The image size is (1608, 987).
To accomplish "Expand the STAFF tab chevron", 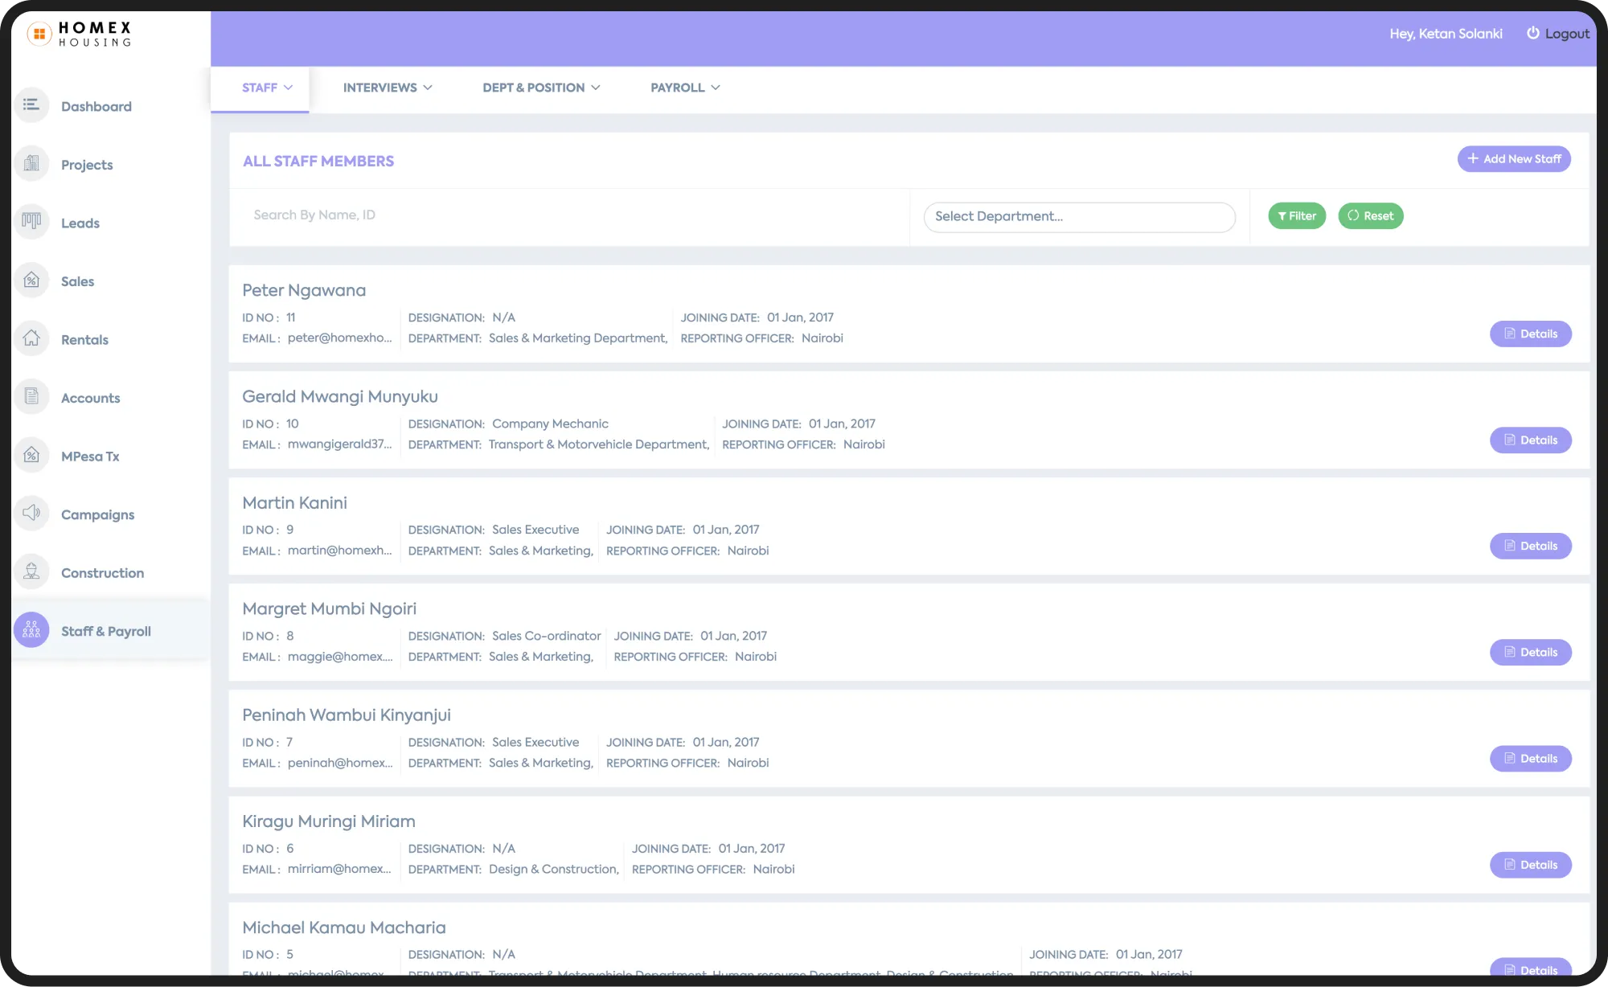I will coord(288,88).
